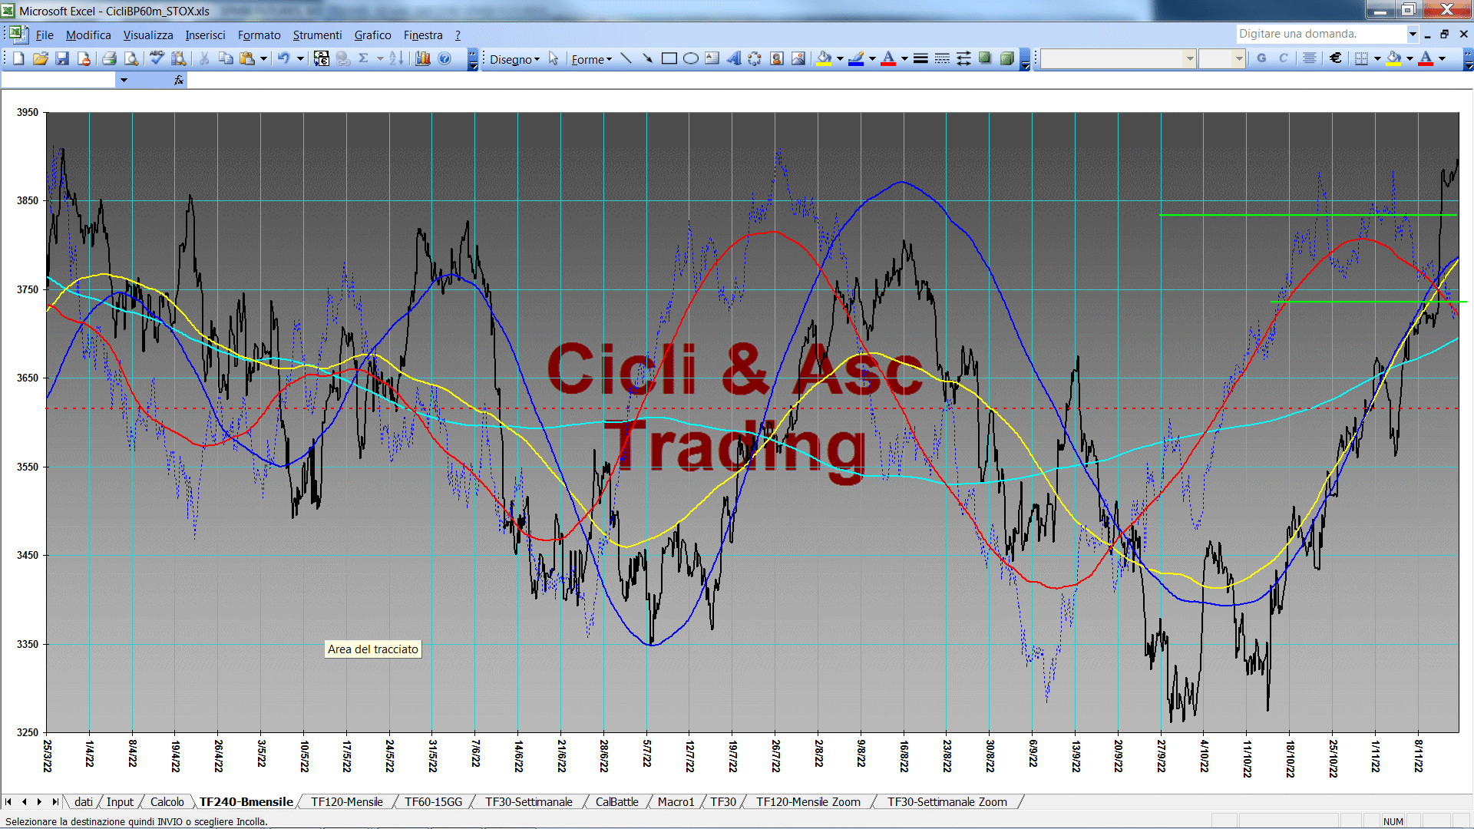Select the Line drawing tool
1474x829 pixels.
coord(626,58)
